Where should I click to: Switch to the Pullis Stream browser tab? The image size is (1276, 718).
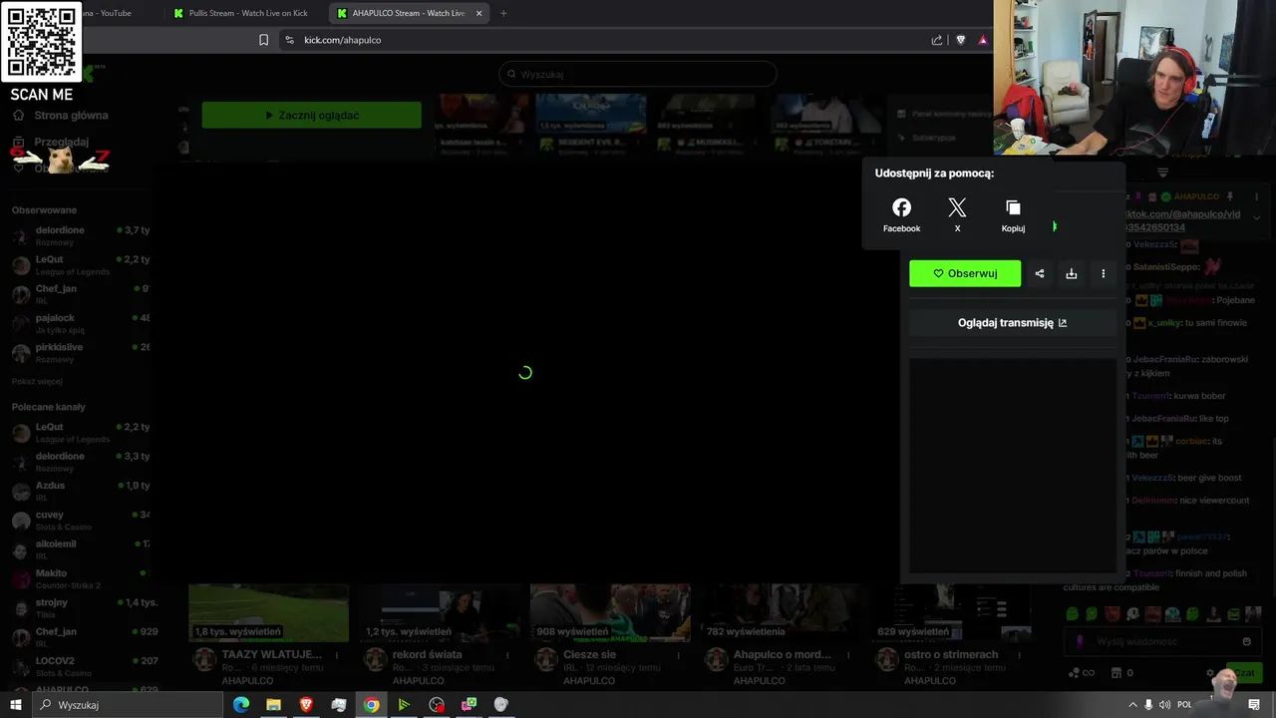[244, 13]
